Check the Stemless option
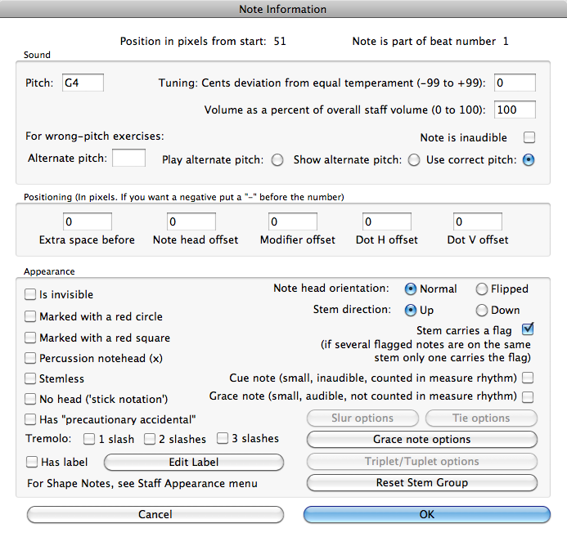Image resolution: width=567 pixels, height=537 pixels. 31,379
